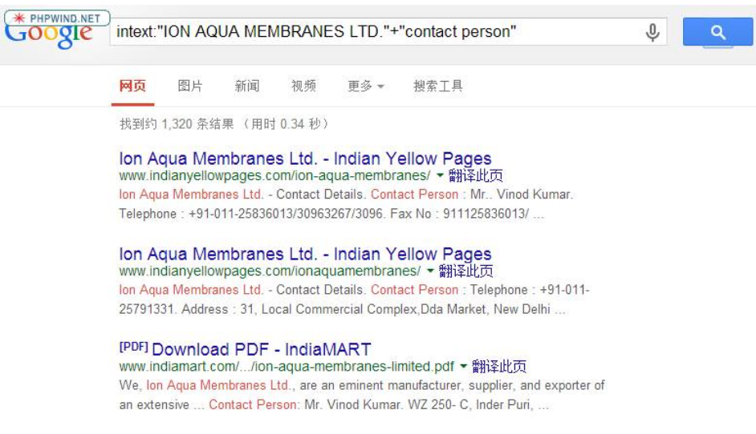Open second Ion Aqua Membranes Yellow Pages result

305,254
